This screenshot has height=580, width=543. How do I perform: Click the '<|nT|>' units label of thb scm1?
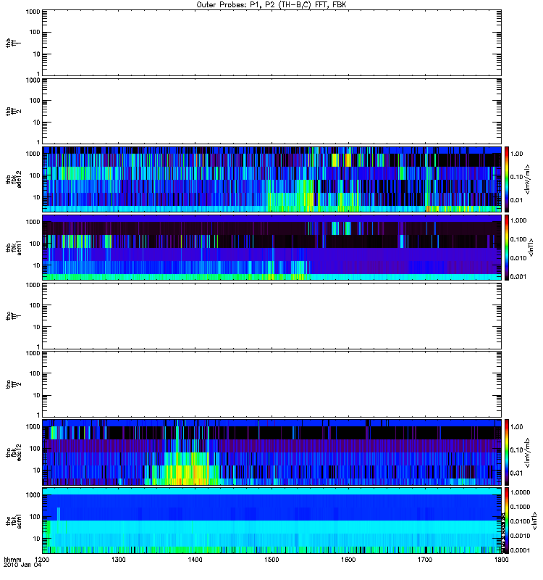pyautogui.click(x=531, y=247)
